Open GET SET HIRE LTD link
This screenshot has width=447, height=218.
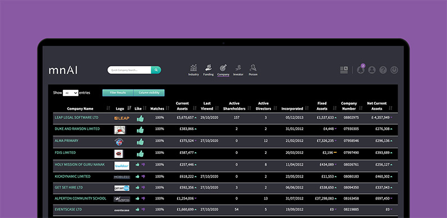[69, 188]
